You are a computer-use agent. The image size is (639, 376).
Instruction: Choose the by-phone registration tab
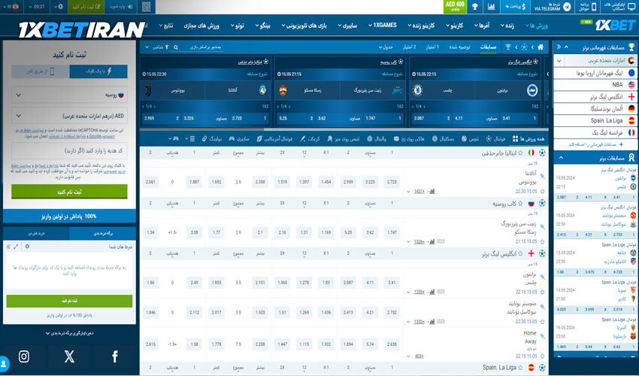pos(41,71)
